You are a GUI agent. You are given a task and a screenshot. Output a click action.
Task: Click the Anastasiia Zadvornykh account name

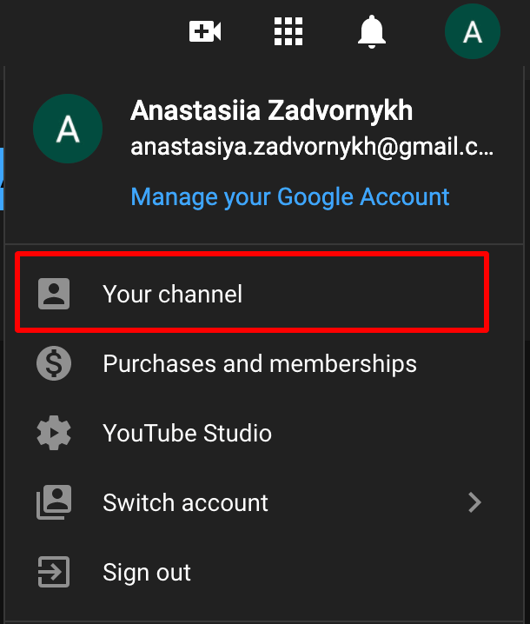272,110
